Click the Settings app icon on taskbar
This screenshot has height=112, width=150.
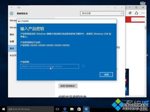pyautogui.click(x=86, y=109)
